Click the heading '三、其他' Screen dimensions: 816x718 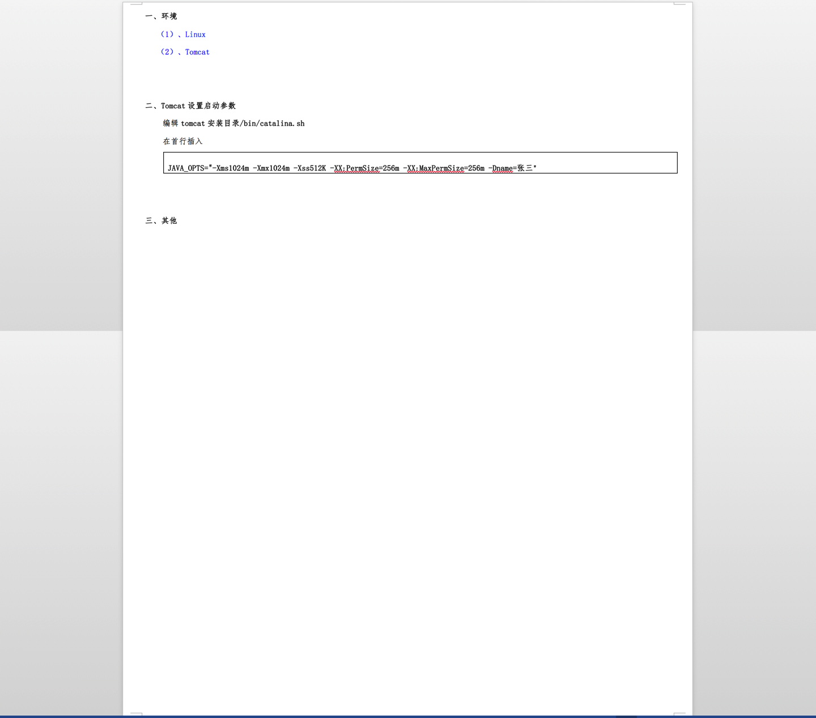coord(161,221)
